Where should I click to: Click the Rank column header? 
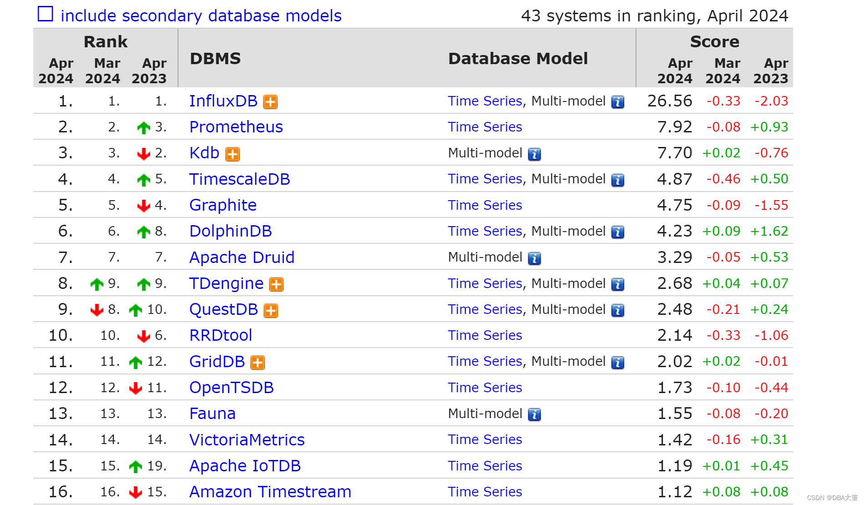(106, 41)
